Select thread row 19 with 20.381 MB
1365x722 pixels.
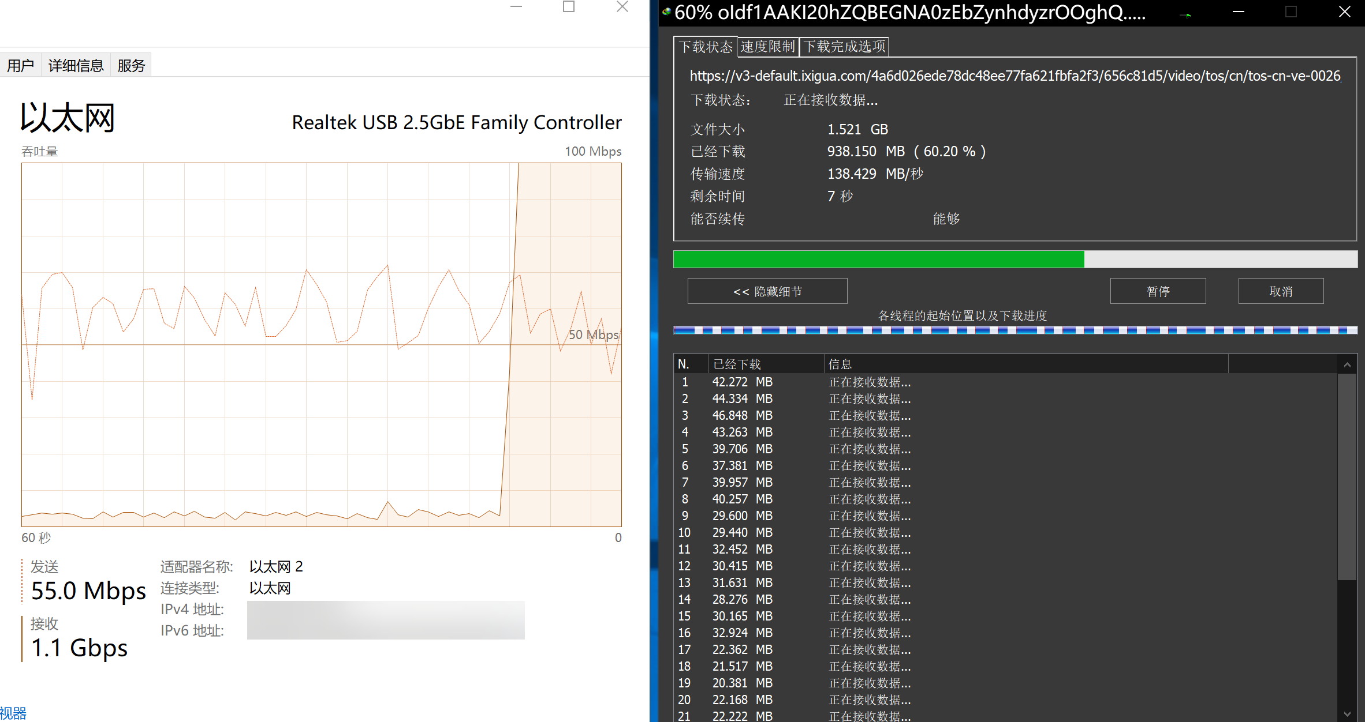(x=1005, y=683)
